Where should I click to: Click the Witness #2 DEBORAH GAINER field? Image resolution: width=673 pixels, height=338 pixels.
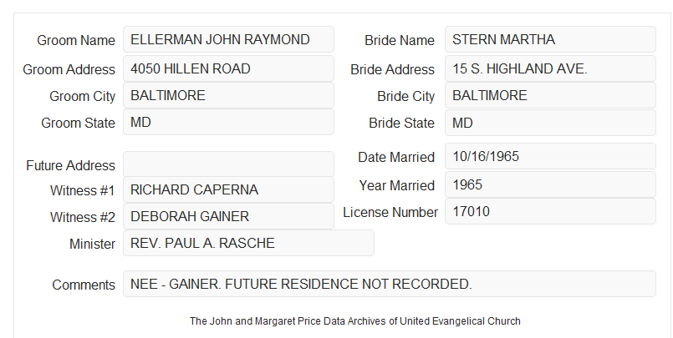pyautogui.click(x=228, y=216)
